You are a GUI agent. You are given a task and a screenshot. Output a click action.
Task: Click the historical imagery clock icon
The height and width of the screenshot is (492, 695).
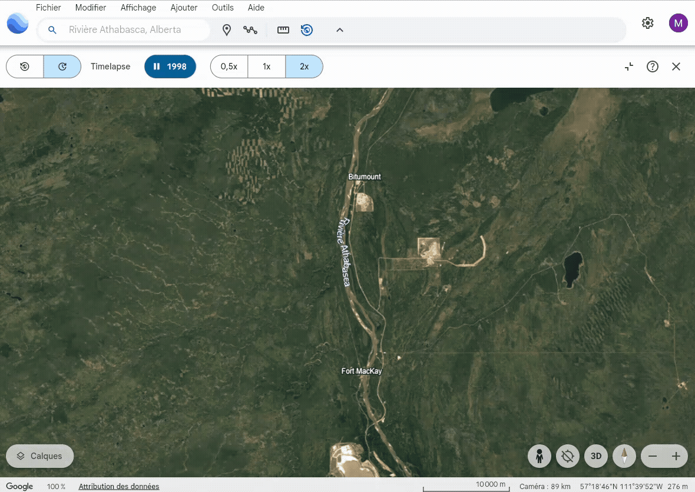(x=307, y=30)
